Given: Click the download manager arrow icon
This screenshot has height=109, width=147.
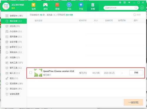Looking at the screenshot, I should [x=142, y=8].
